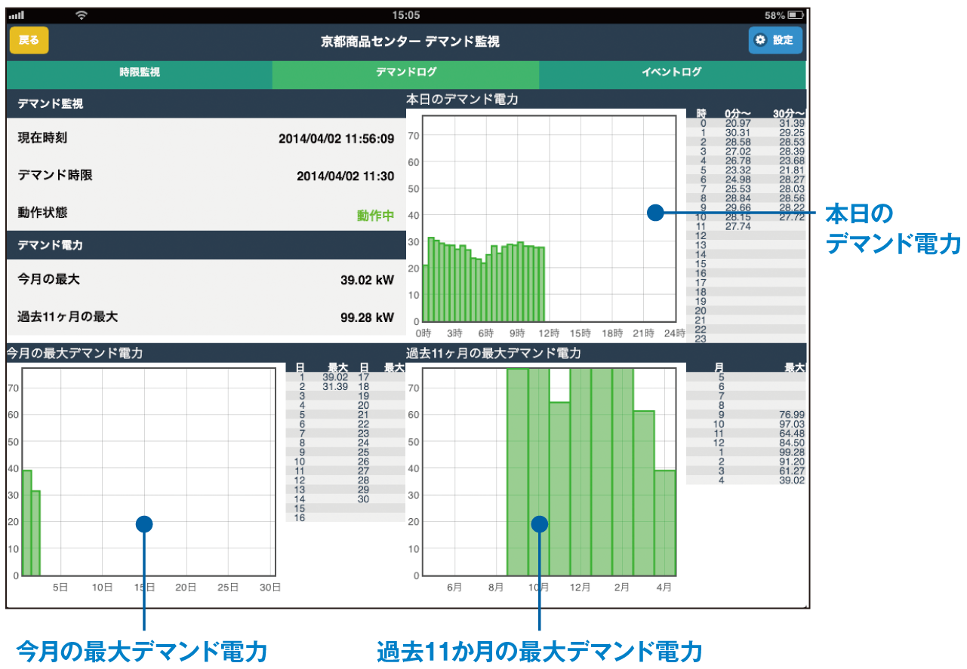The height and width of the screenshot is (669, 967).
Task: Select the hour 8 value 28.84
Action: pos(738,198)
